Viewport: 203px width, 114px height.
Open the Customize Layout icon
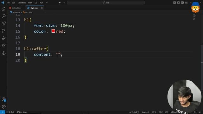pos(187,3)
